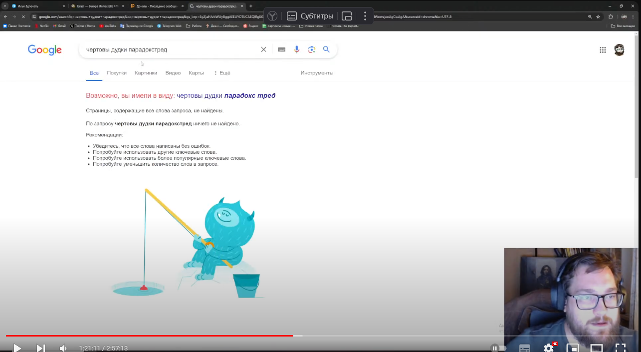Seek on the red video progress bar
This screenshot has height=352, width=641.
point(150,336)
